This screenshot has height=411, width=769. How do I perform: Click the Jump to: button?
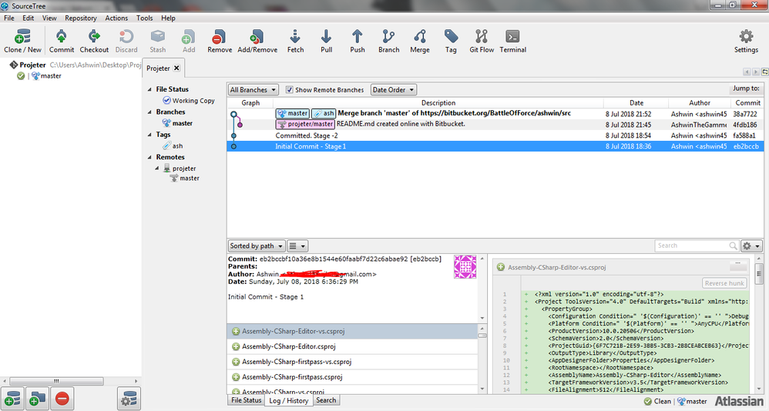click(x=745, y=89)
